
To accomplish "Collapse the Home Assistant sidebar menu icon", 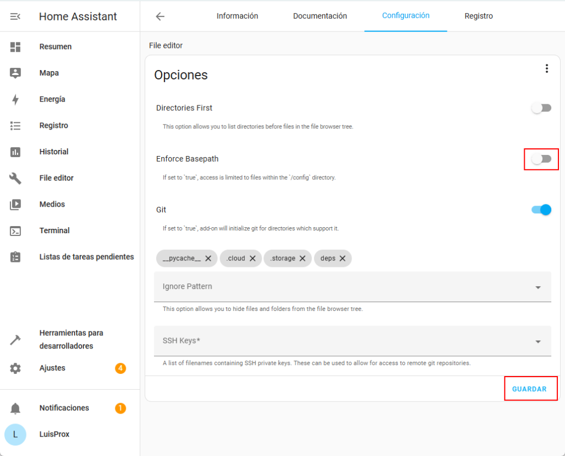I will 15,17.
